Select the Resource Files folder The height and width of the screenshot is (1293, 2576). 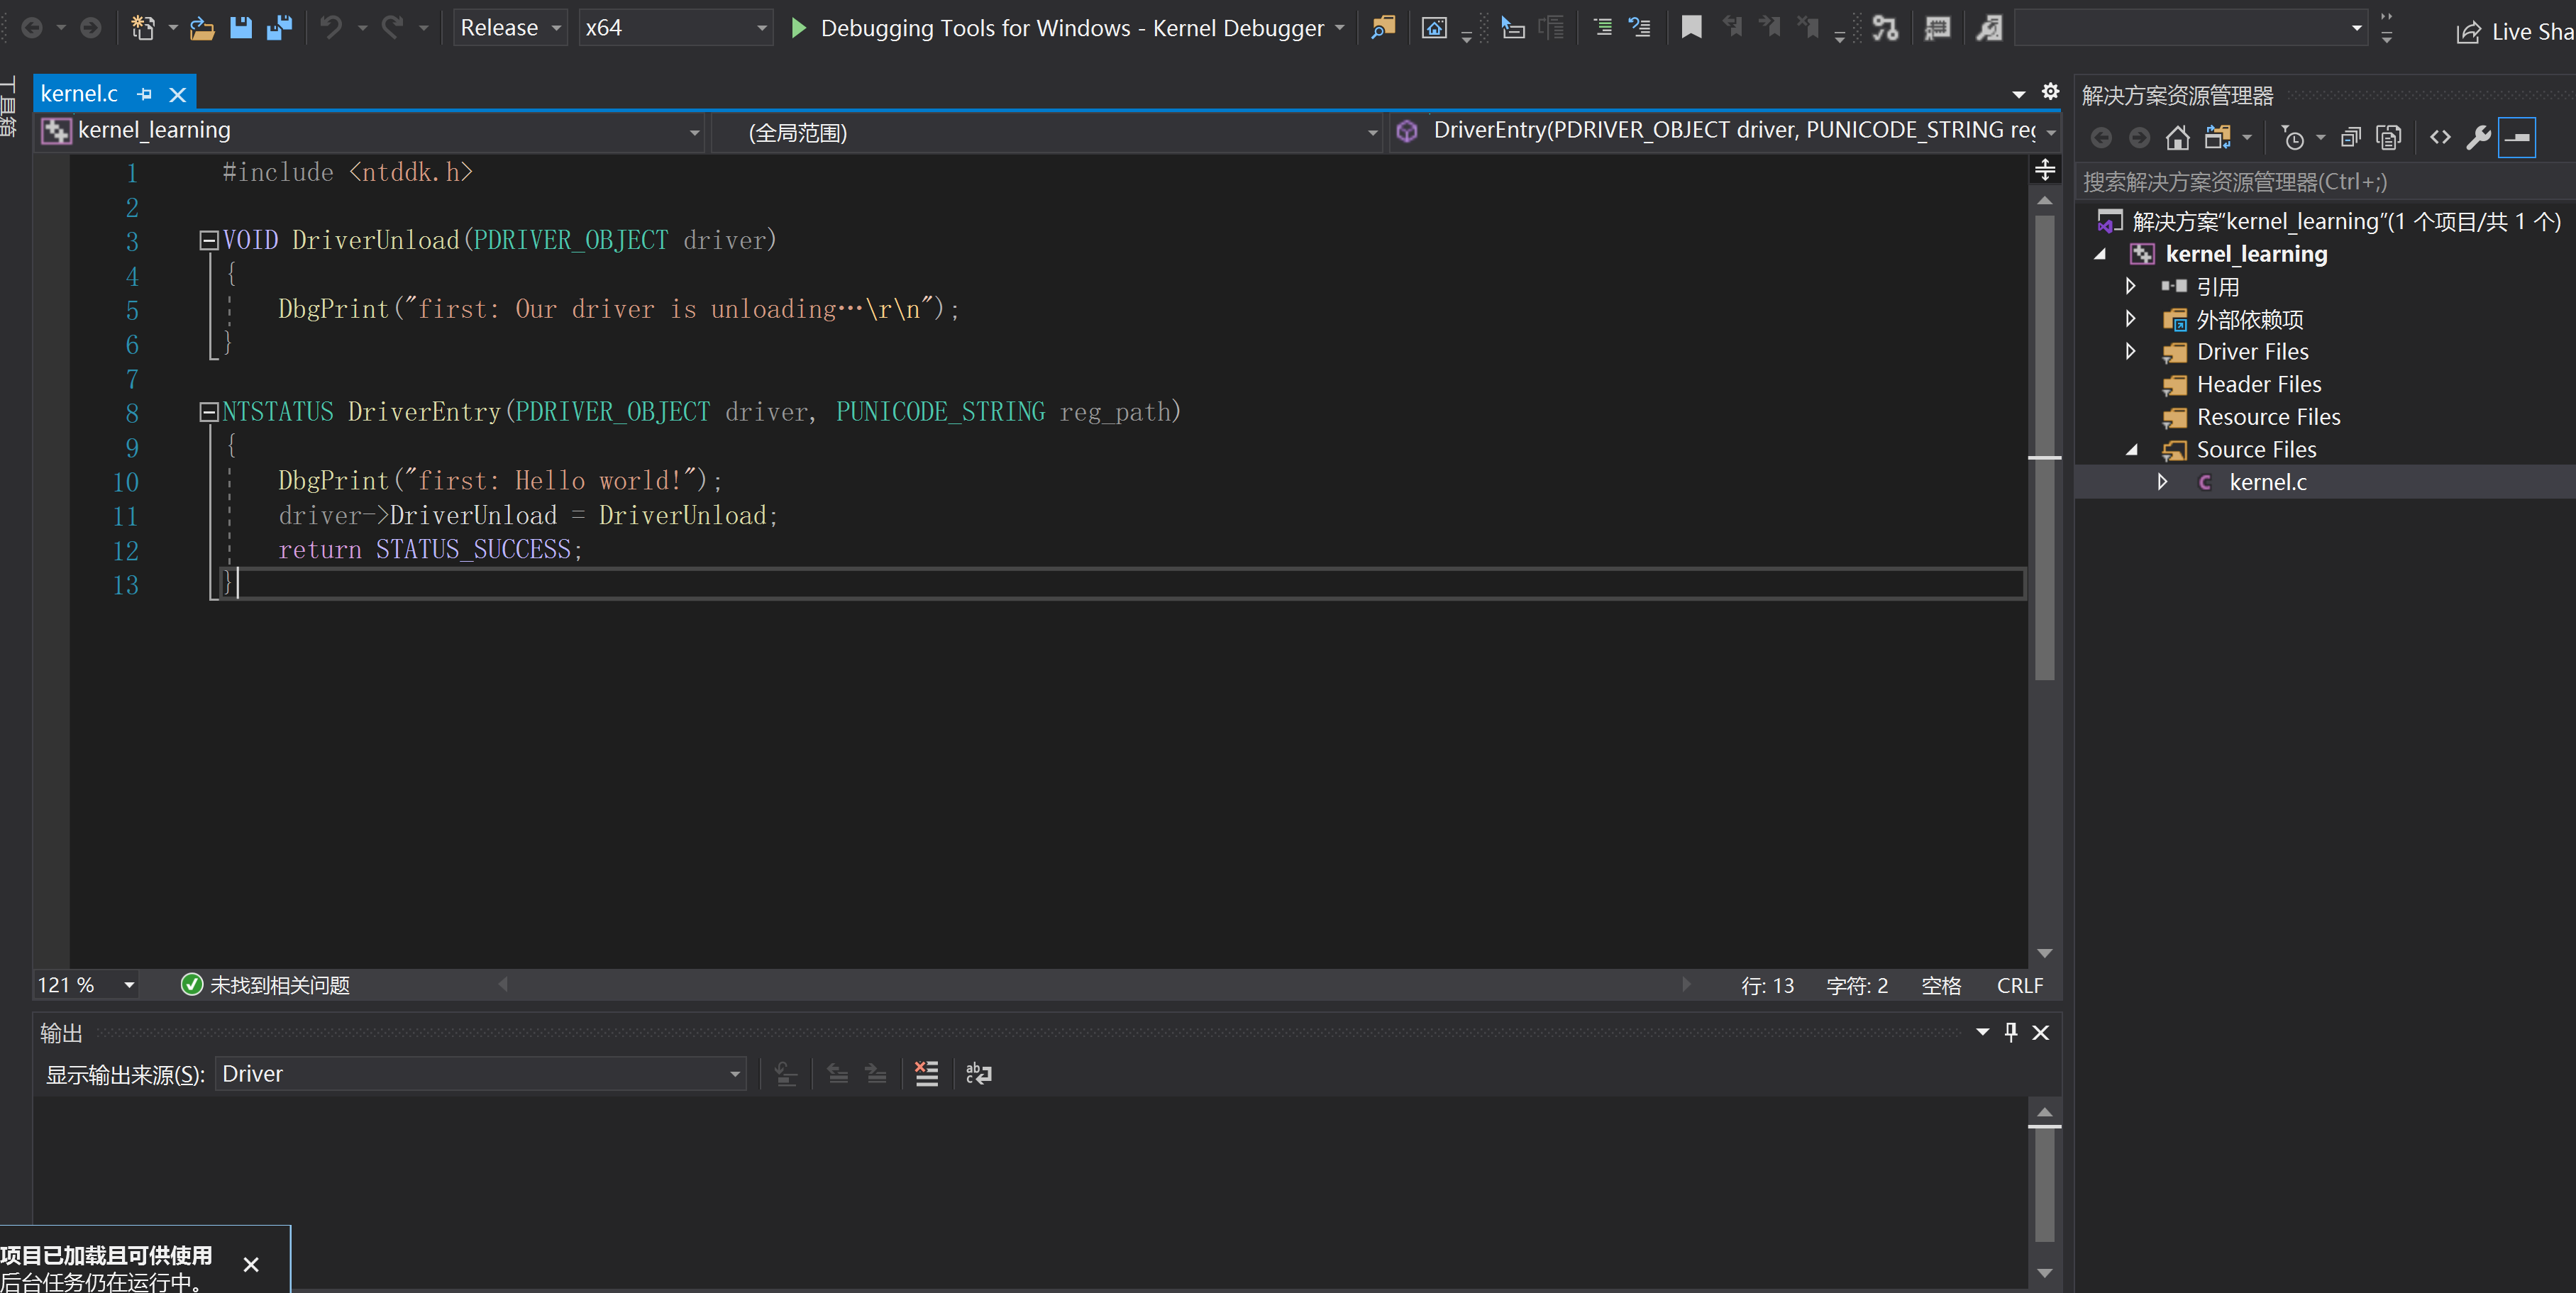coord(2268,417)
